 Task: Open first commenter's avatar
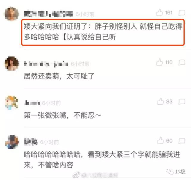click(12, 14)
